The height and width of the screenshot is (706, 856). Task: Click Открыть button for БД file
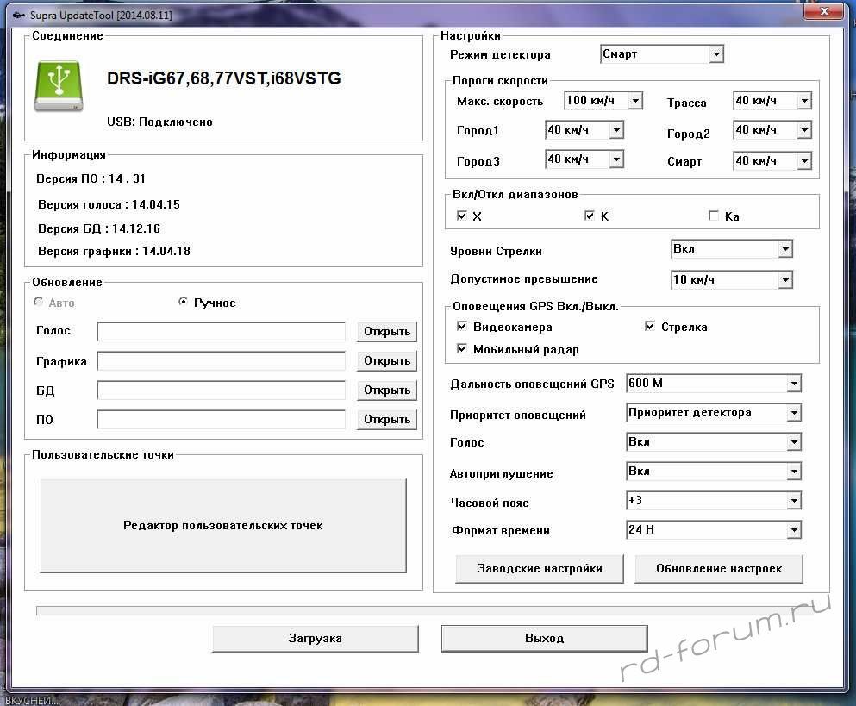click(386, 390)
